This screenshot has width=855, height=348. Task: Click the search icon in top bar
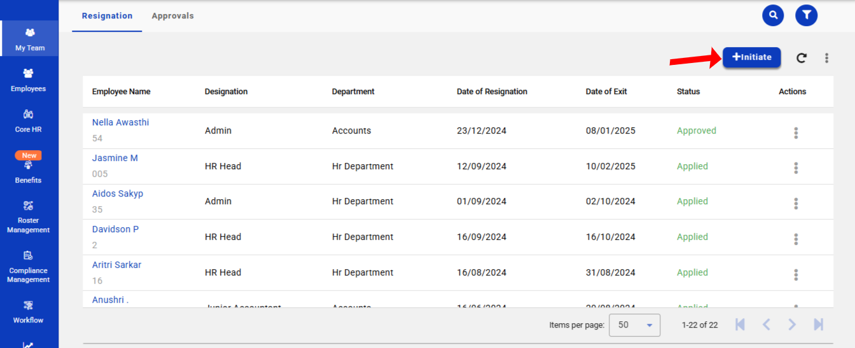773,15
